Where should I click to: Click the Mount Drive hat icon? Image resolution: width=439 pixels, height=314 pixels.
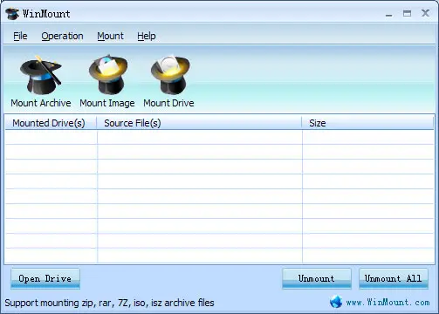click(170, 74)
